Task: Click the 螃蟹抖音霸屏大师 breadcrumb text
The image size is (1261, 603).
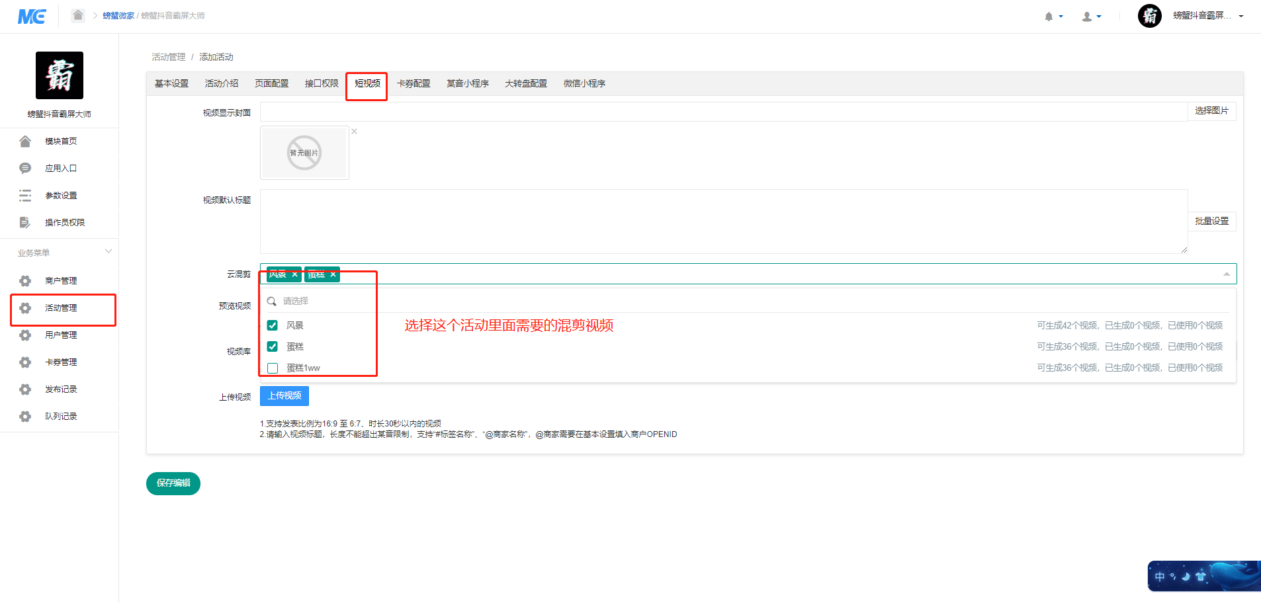Action: click(x=173, y=16)
